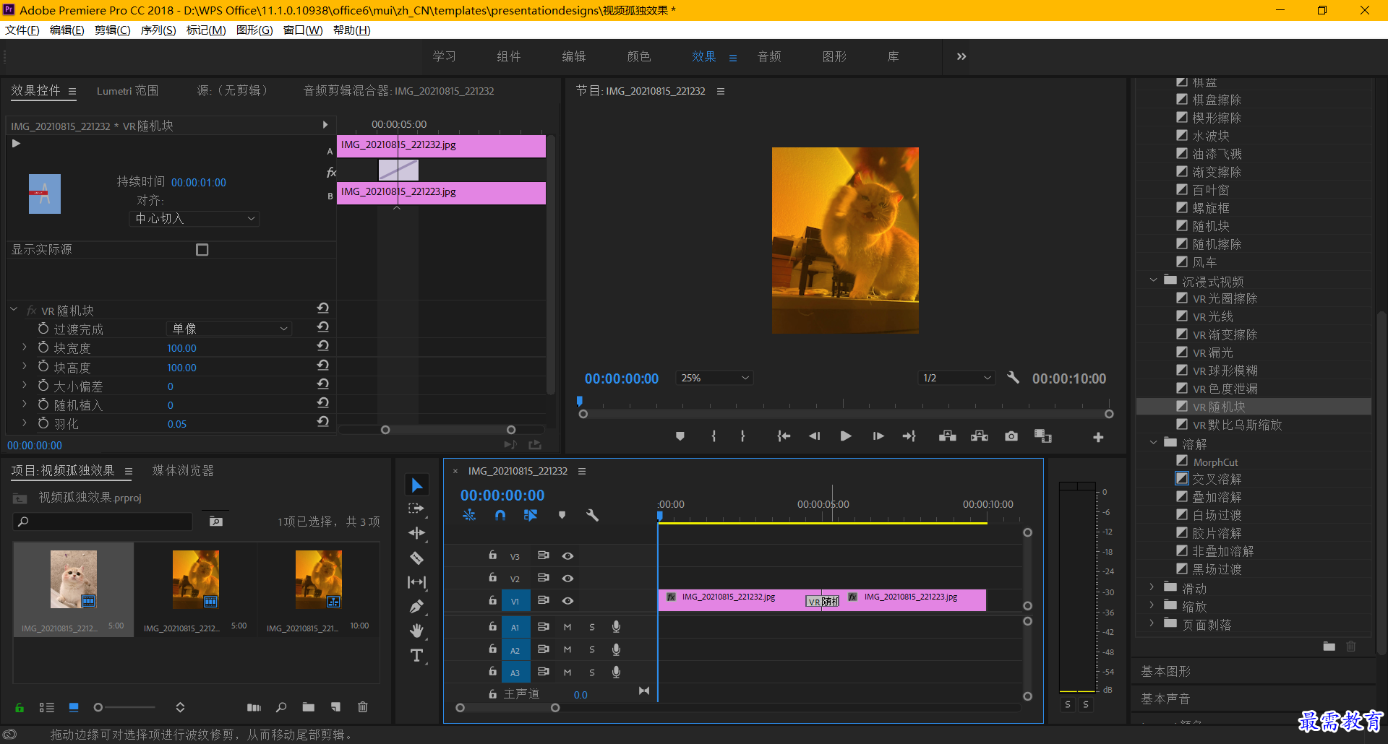Open 窗口 menu

pos(303,30)
